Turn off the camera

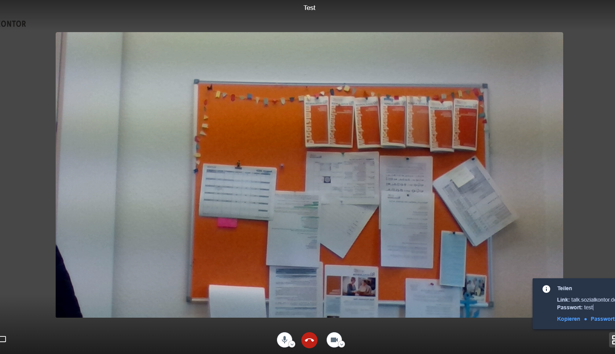[x=334, y=340]
